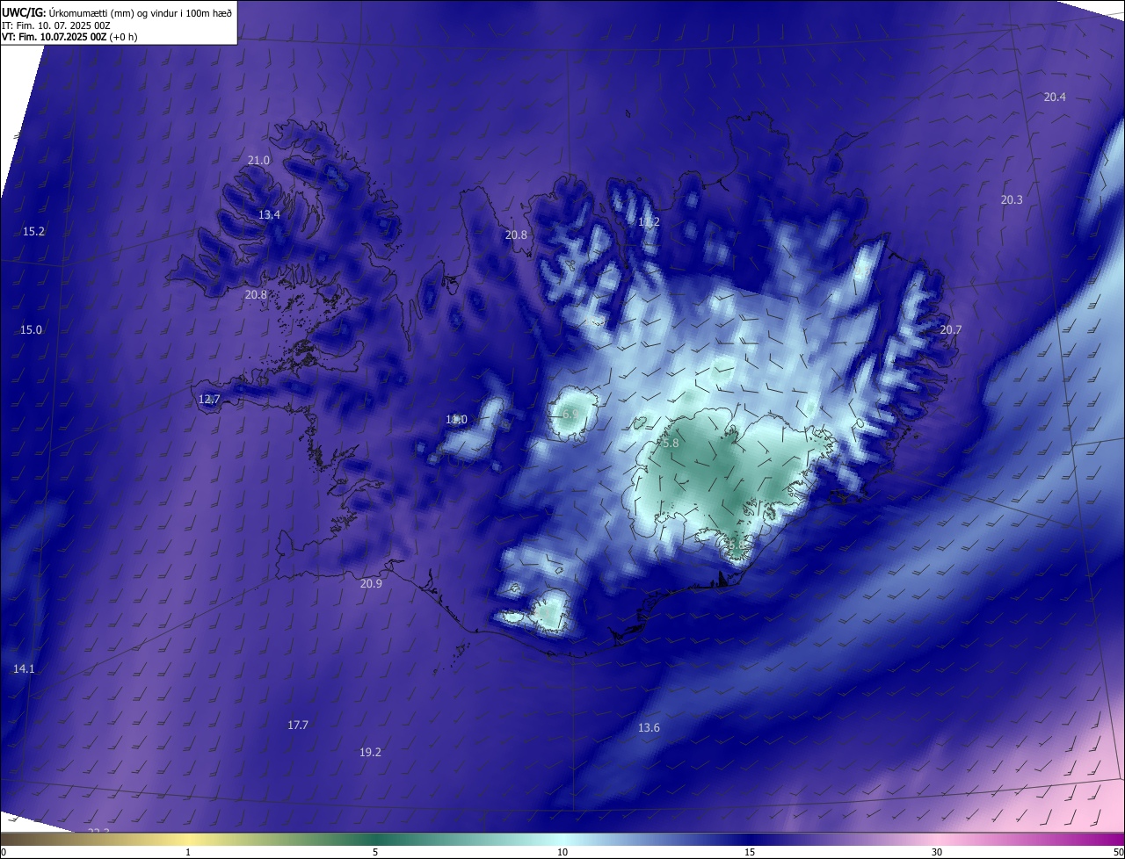
Task: Click the 11.0 value label
Action: point(456,420)
